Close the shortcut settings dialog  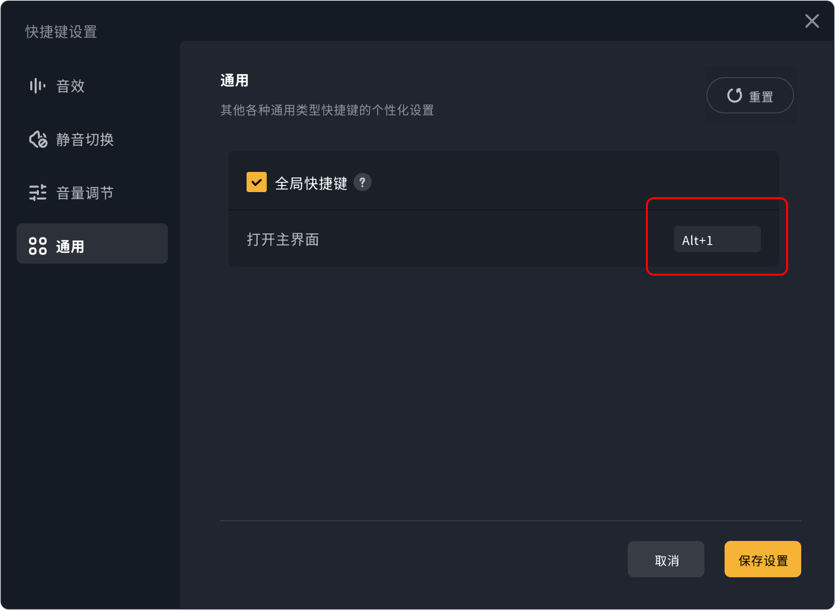pos(812,21)
